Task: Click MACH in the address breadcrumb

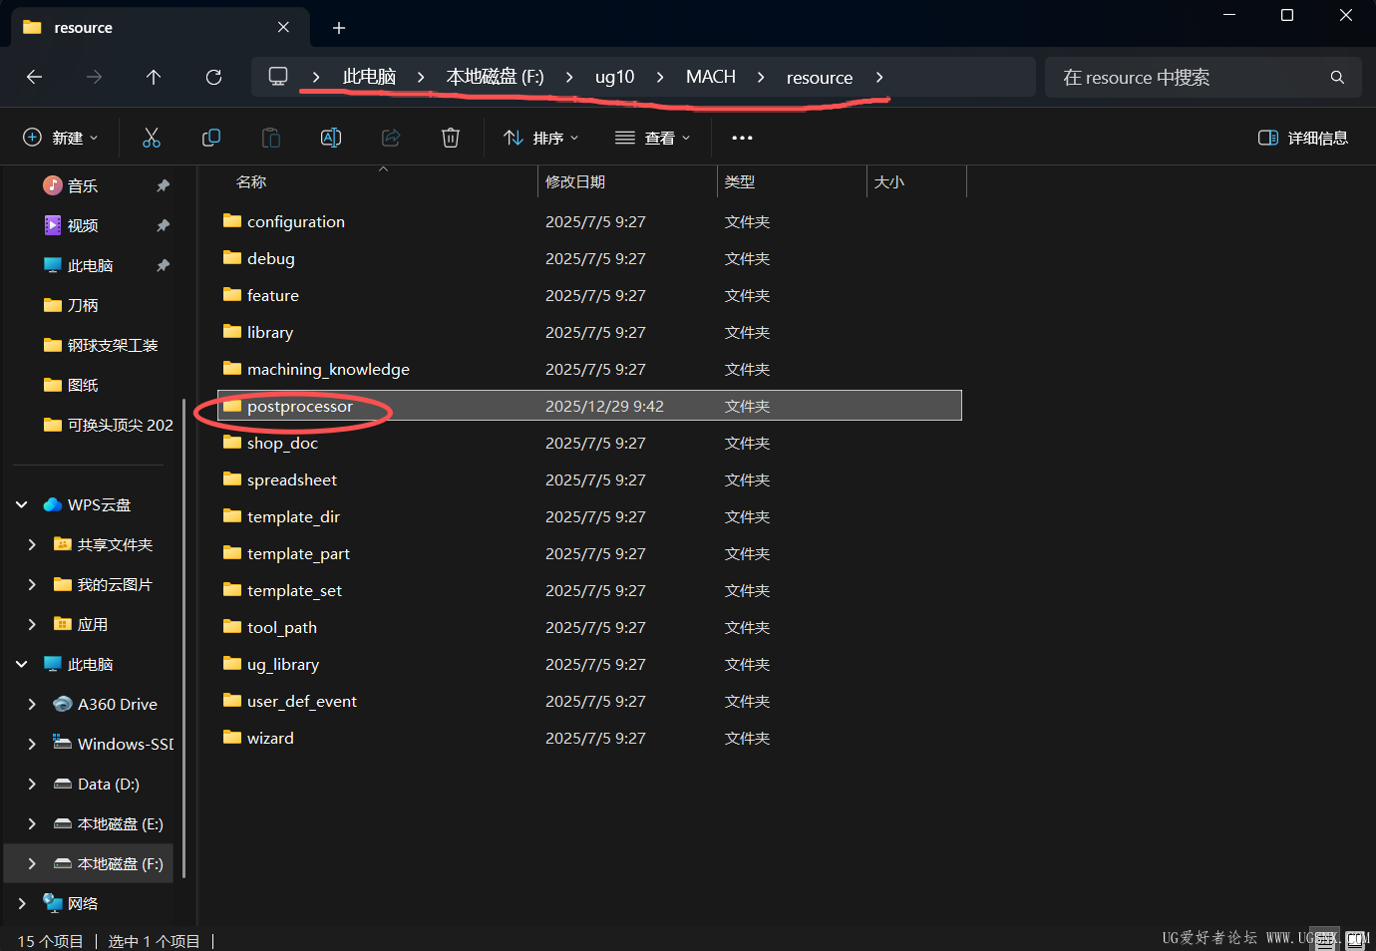Action: (x=710, y=77)
